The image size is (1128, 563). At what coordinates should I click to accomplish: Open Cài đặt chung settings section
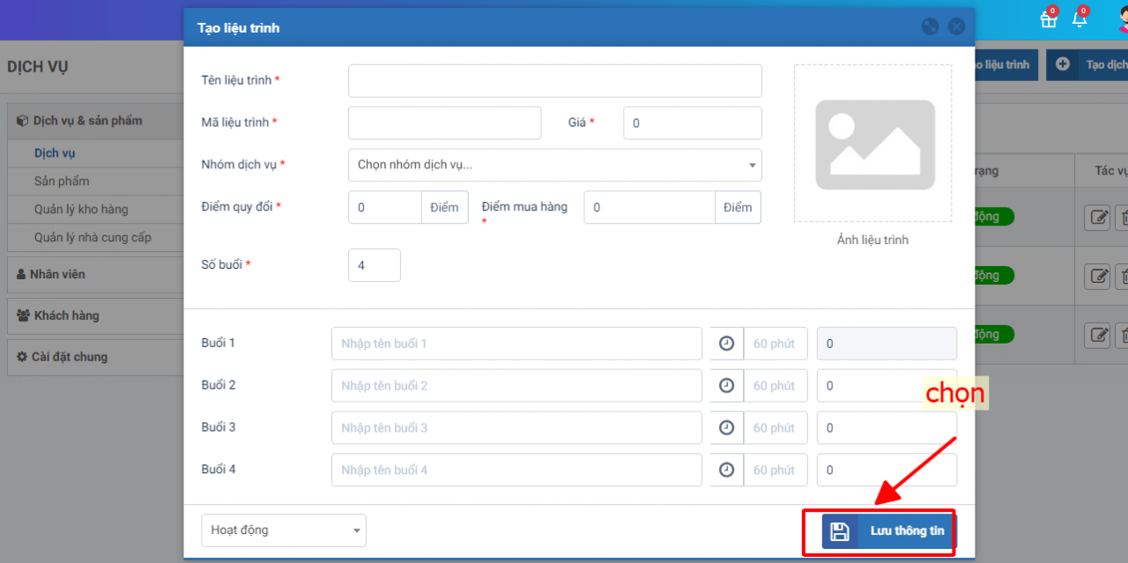[69, 357]
